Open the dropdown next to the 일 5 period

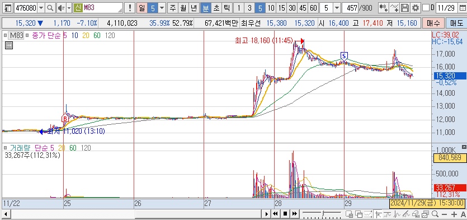tap(162, 8)
